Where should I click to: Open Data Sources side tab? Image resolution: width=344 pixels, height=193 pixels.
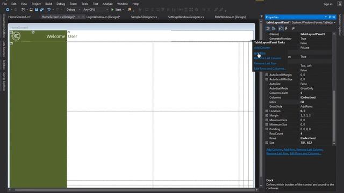click(x=4, y=49)
